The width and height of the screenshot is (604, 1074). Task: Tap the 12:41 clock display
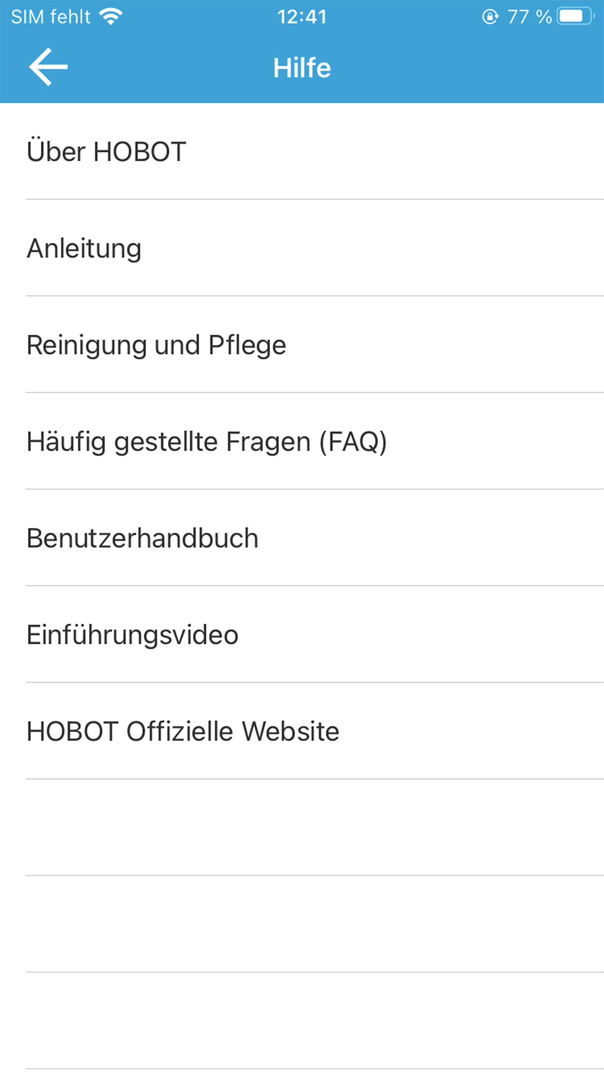coord(302,17)
